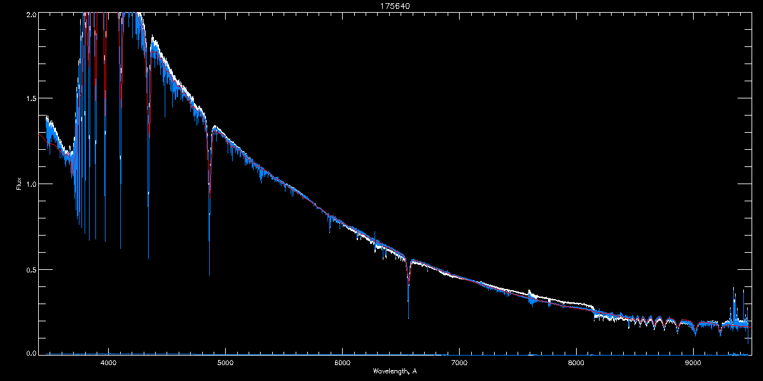The width and height of the screenshot is (763, 381).
Task: Click the 9000 wavelength tick label
Action: pos(693,363)
